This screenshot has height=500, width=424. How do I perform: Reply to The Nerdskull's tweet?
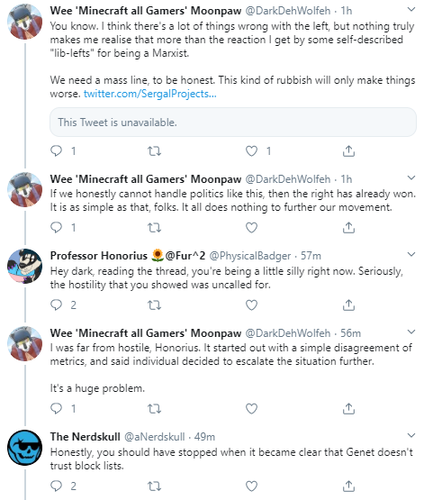[57, 486]
